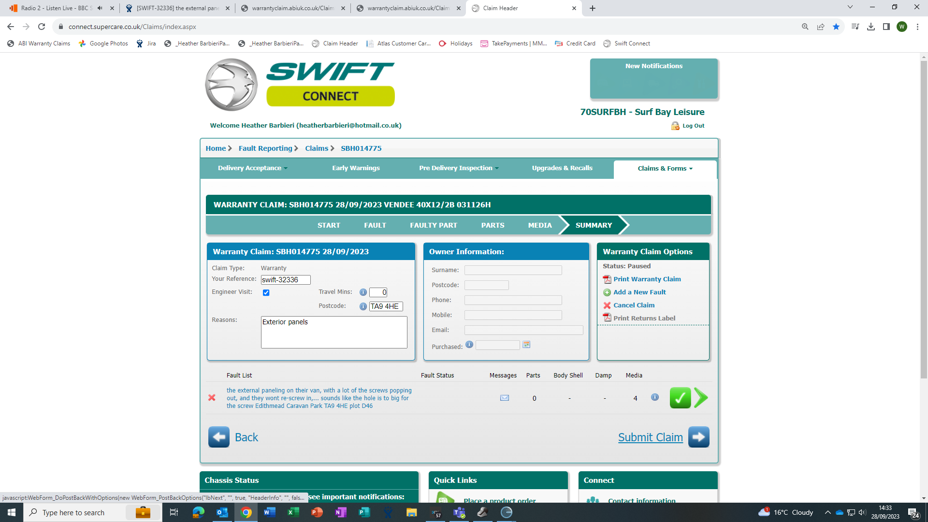
Task: Click the Purchased date calendar icon
Action: pos(526,345)
